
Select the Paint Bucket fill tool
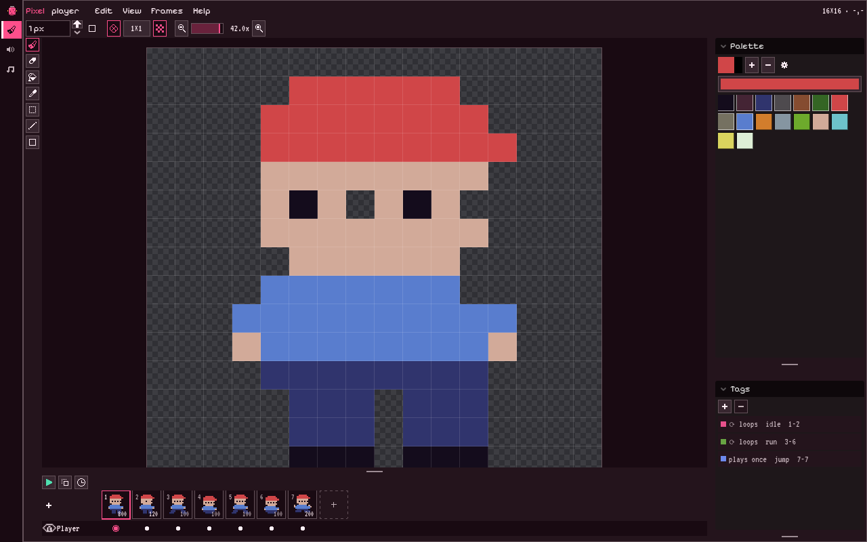(x=33, y=77)
